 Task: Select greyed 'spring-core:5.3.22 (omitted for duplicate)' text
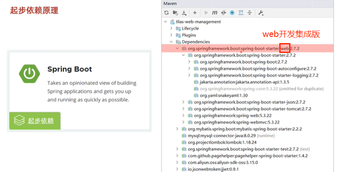(262, 89)
